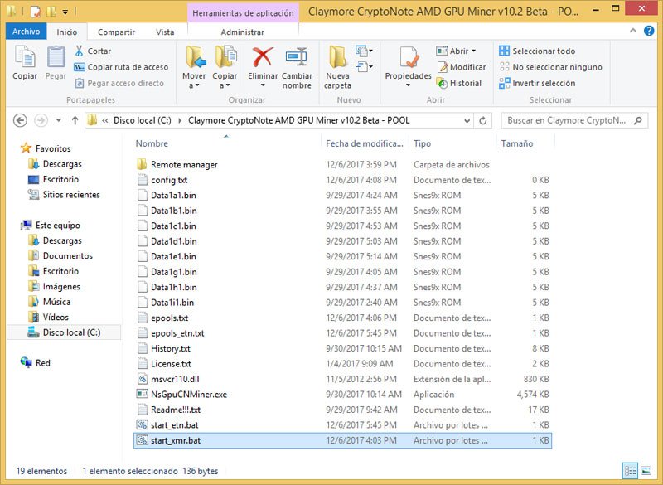Click the Modificar button
Screen dimensions: 663x485
(x=462, y=67)
